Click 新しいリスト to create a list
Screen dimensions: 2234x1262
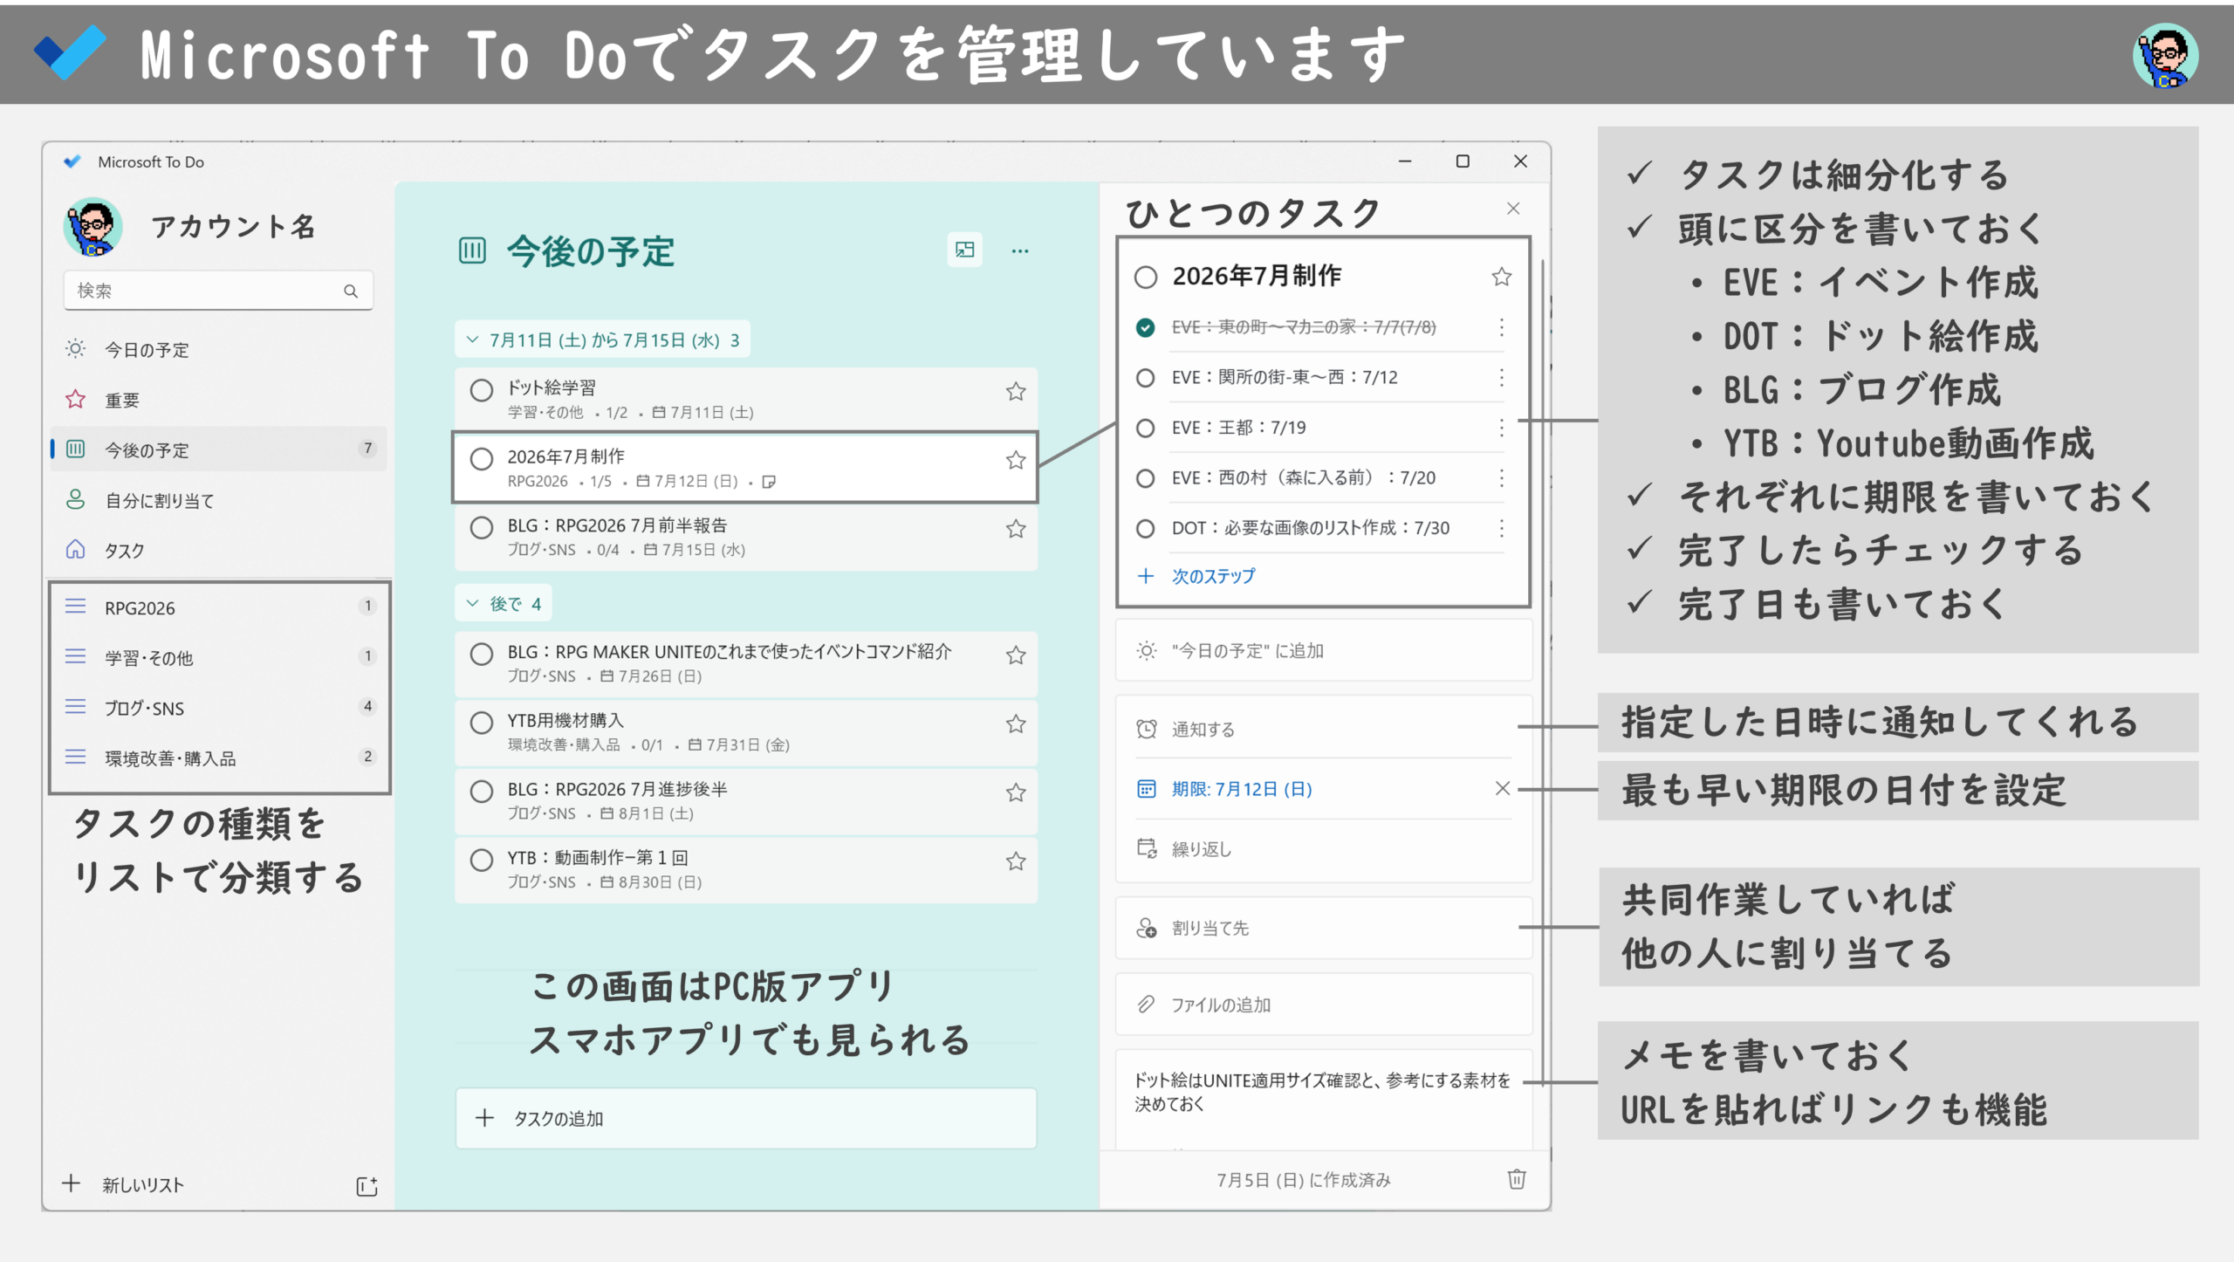[x=143, y=1185]
